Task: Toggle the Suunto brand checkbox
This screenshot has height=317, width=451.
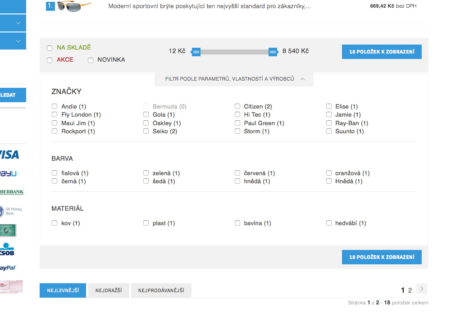Action: (x=329, y=131)
